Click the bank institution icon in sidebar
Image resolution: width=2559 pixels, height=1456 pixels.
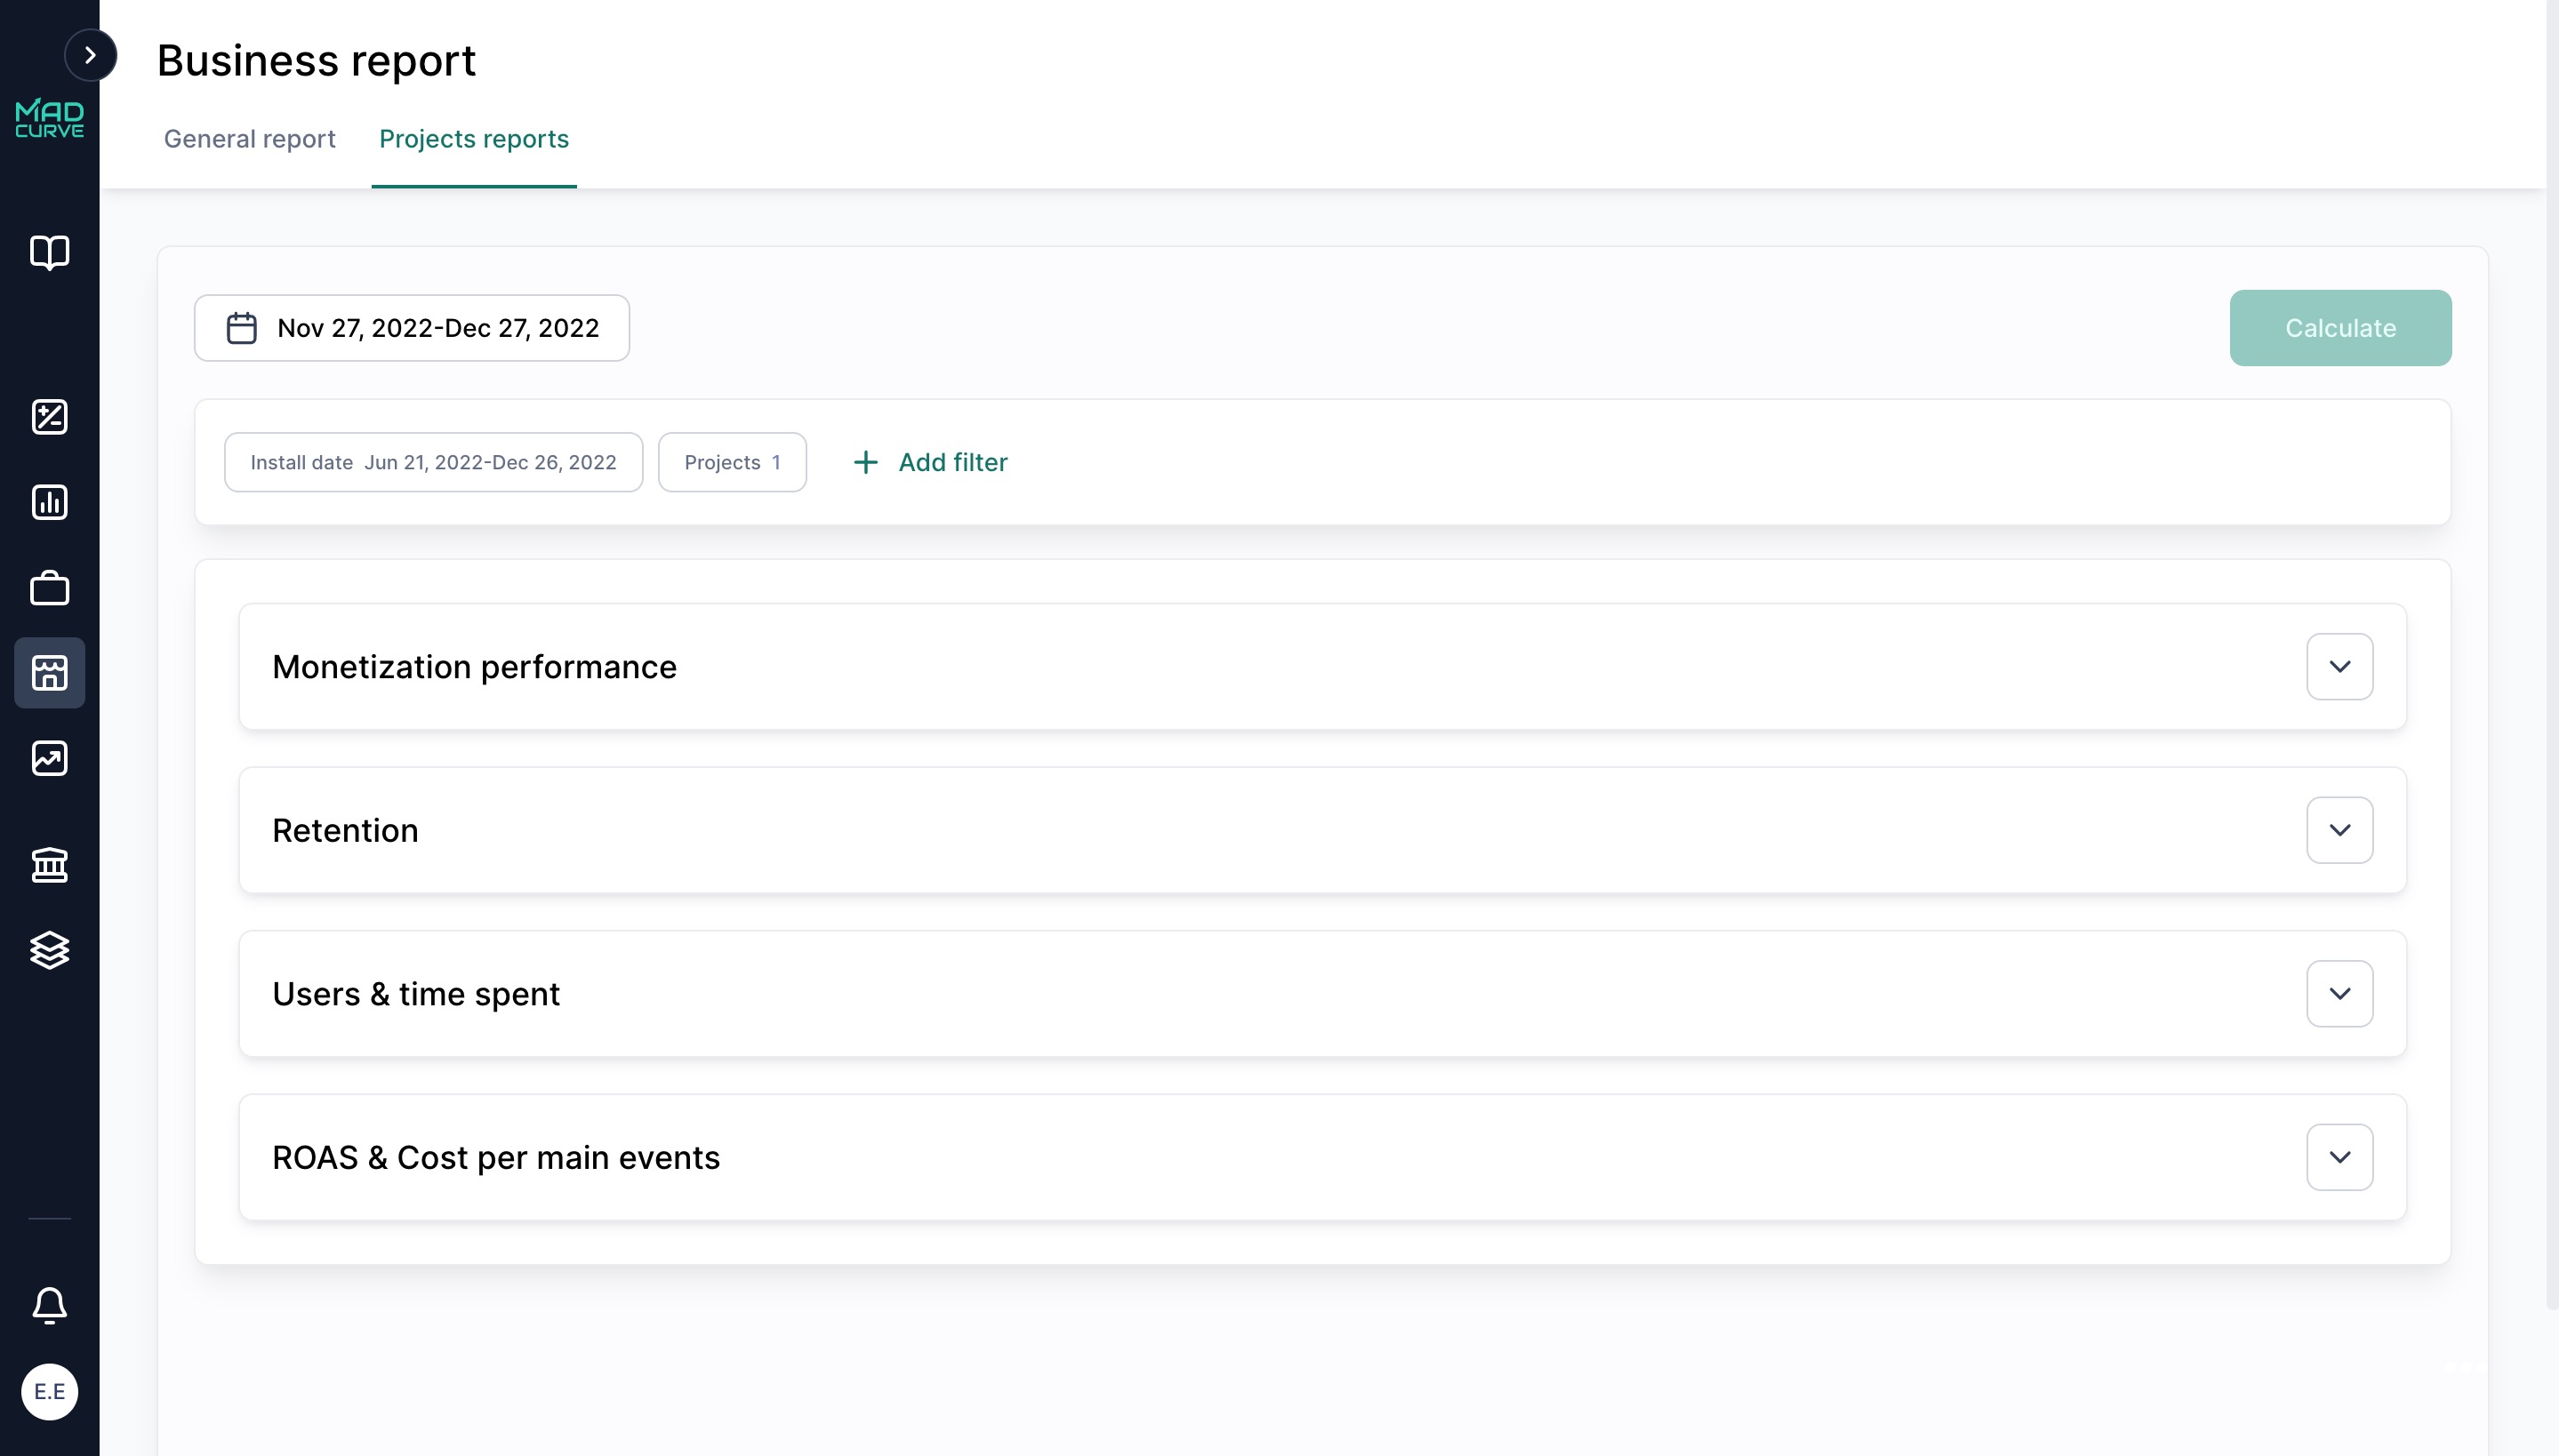[x=49, y=864]
